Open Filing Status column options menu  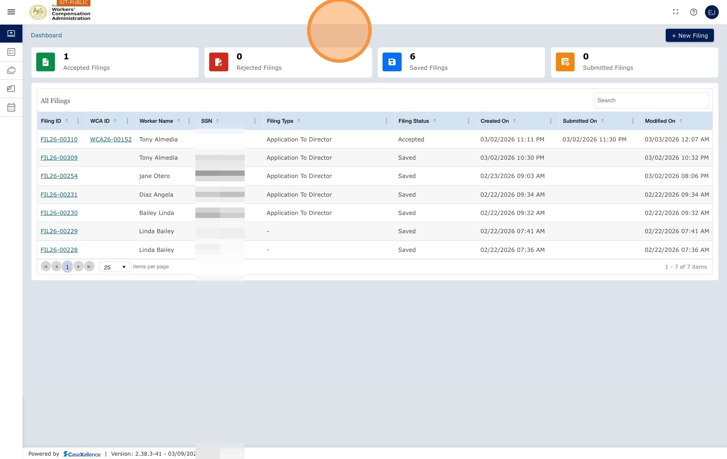tap(468, 121)
